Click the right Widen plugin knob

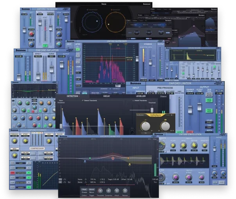[165, 126]
